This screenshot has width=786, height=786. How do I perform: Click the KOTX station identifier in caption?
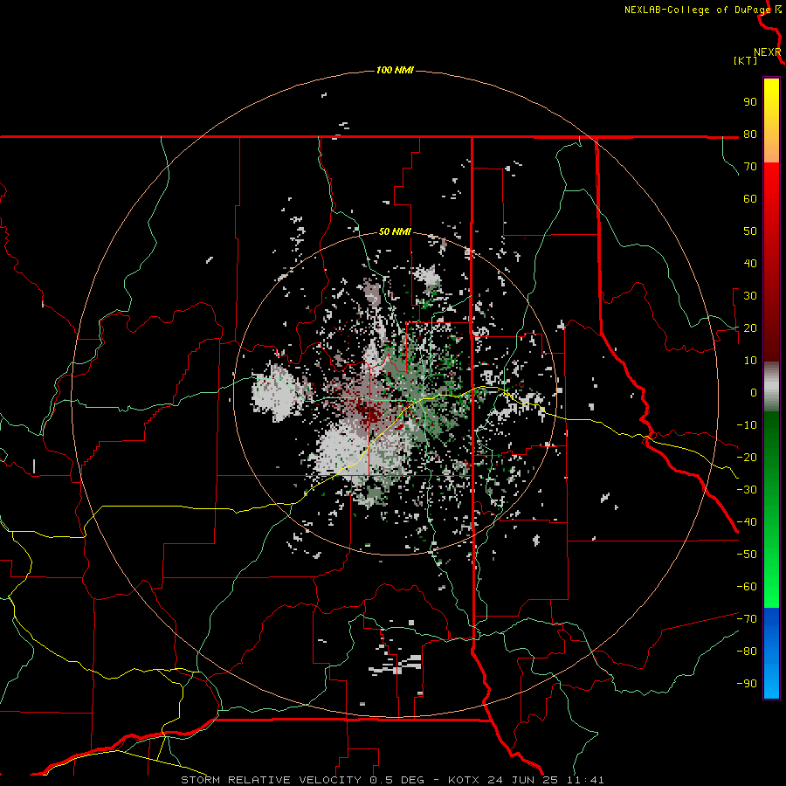464,780
